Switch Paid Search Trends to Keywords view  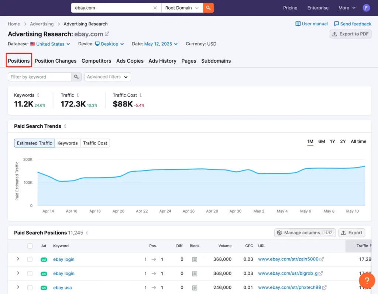pos(68,143)
